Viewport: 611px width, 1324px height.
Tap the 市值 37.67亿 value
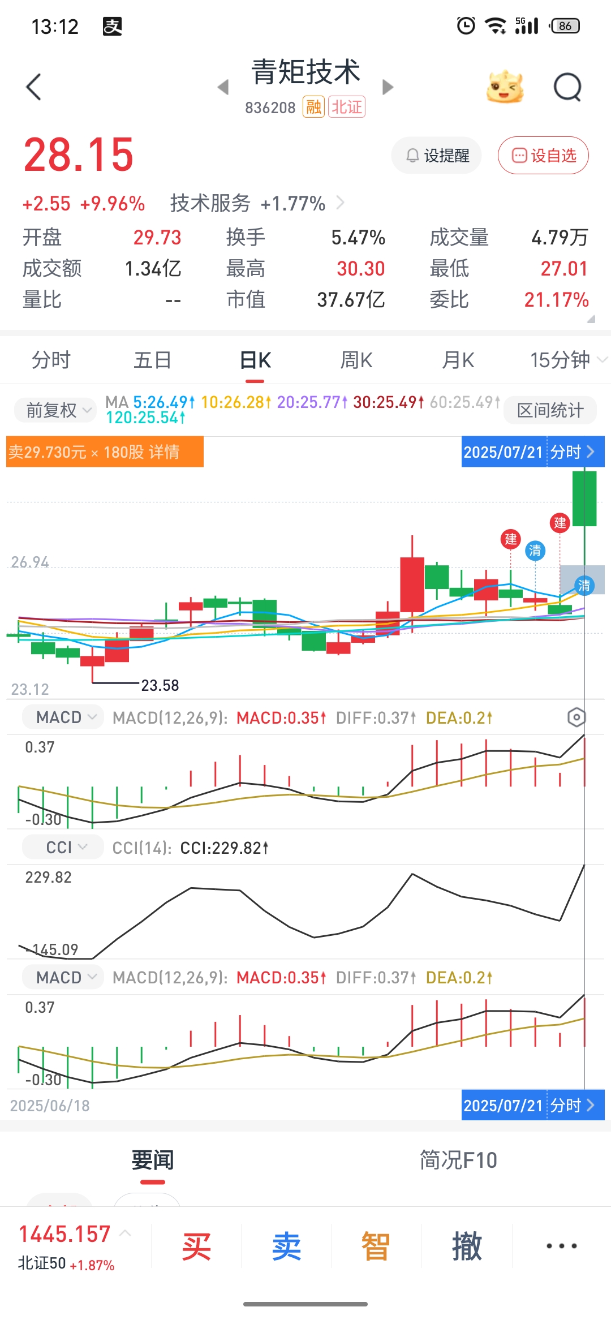(x=351, y=300)
